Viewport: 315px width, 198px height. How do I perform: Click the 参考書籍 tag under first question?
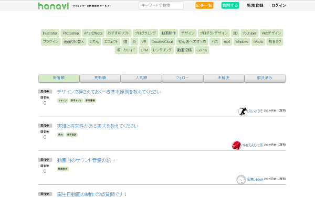(90, 101)
